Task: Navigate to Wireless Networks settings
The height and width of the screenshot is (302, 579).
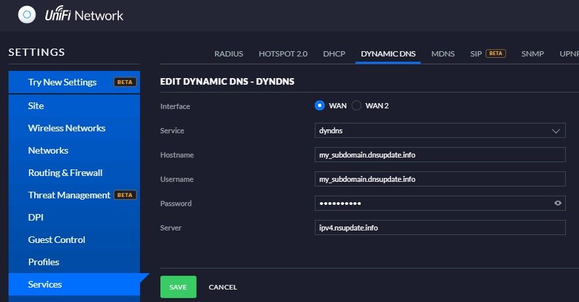Action: pyautogui.click(x=66, y=128)
